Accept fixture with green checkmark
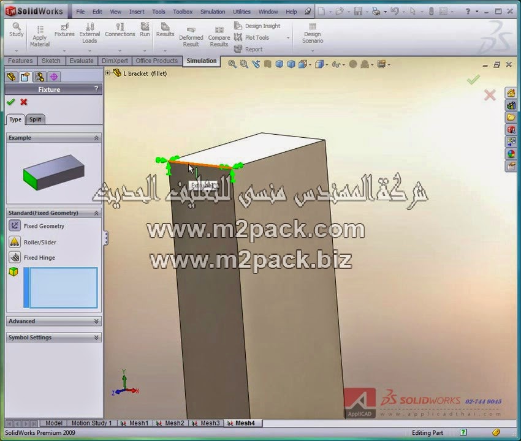 tap(11, 102)
